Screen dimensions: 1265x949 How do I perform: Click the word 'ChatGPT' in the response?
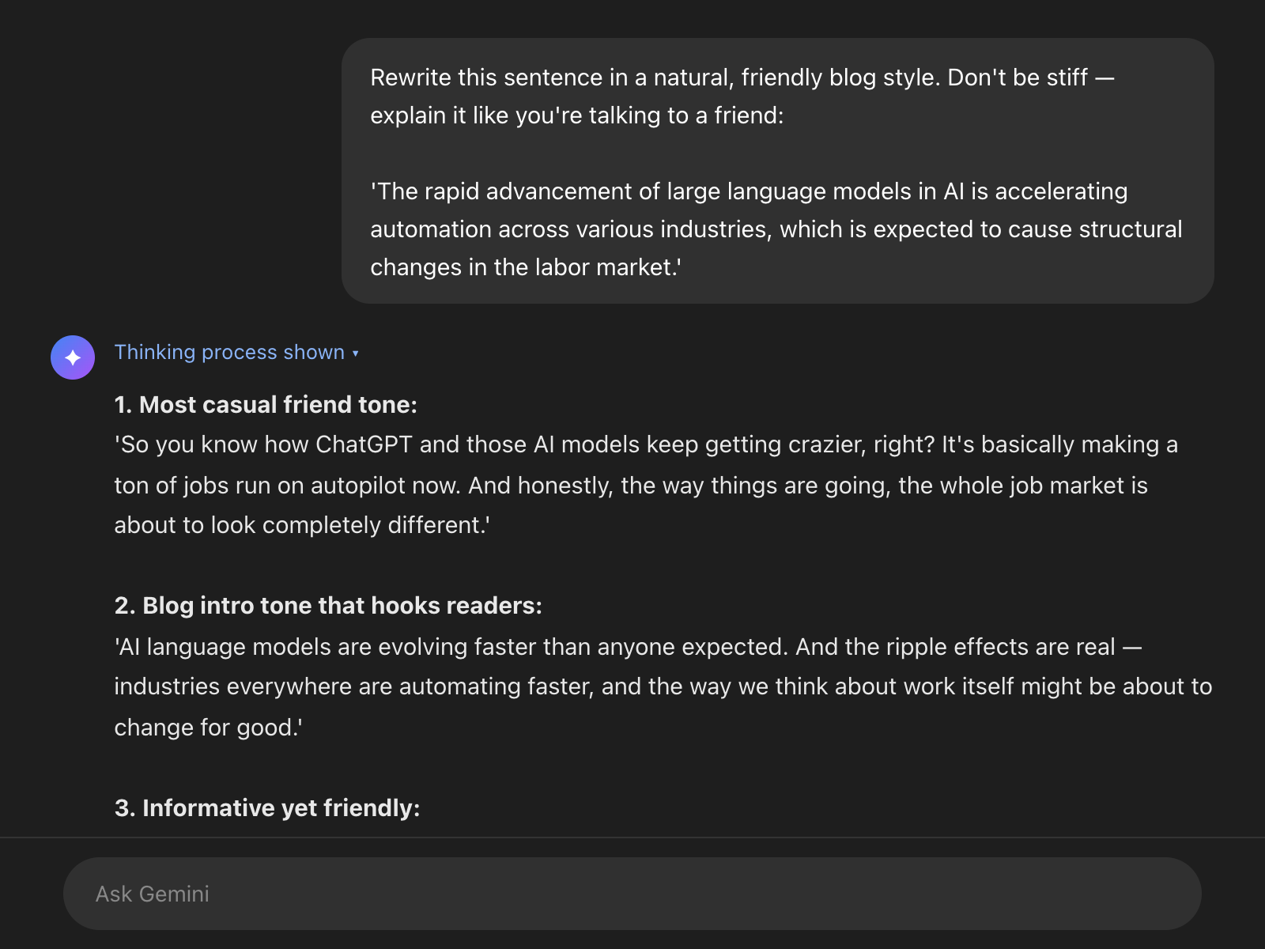[x=364, y=444]
